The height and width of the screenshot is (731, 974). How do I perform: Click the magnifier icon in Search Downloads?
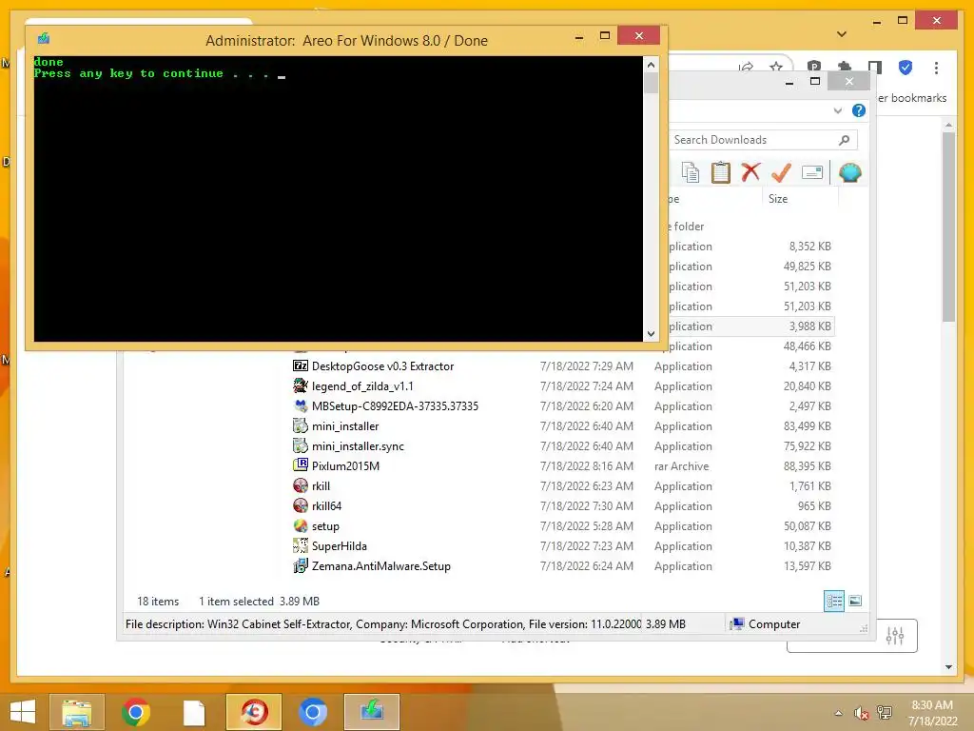coord(845,140)
